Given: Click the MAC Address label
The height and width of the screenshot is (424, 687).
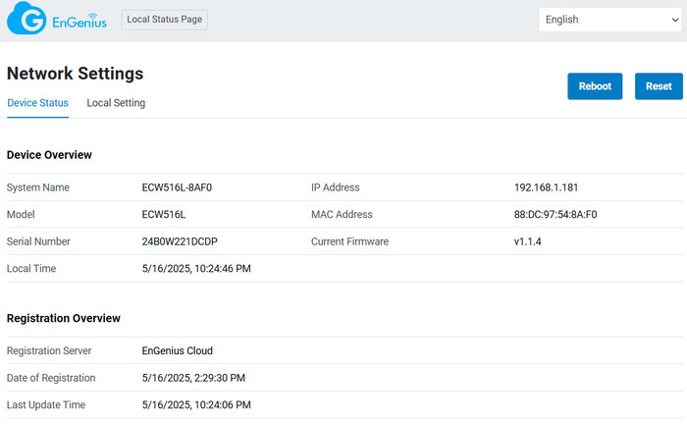Looking at the screenshot, I should point(342,215).
